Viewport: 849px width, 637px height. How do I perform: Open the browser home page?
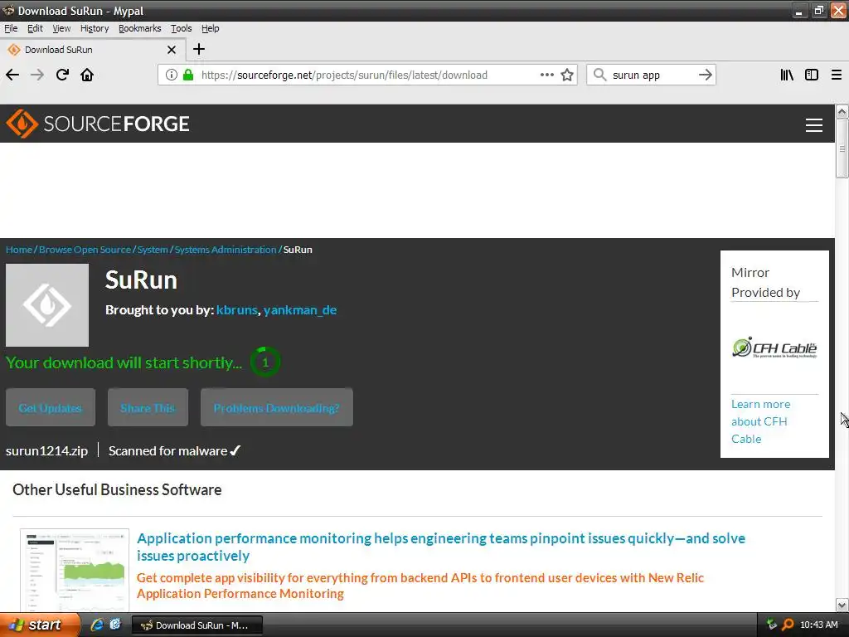coord(87,75)
